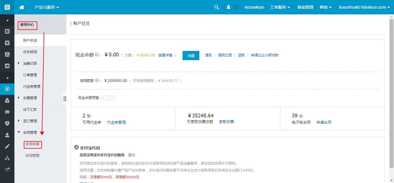Click the help icon beside 现金余额
Screen dimensions: 394x183
(97, 55)
